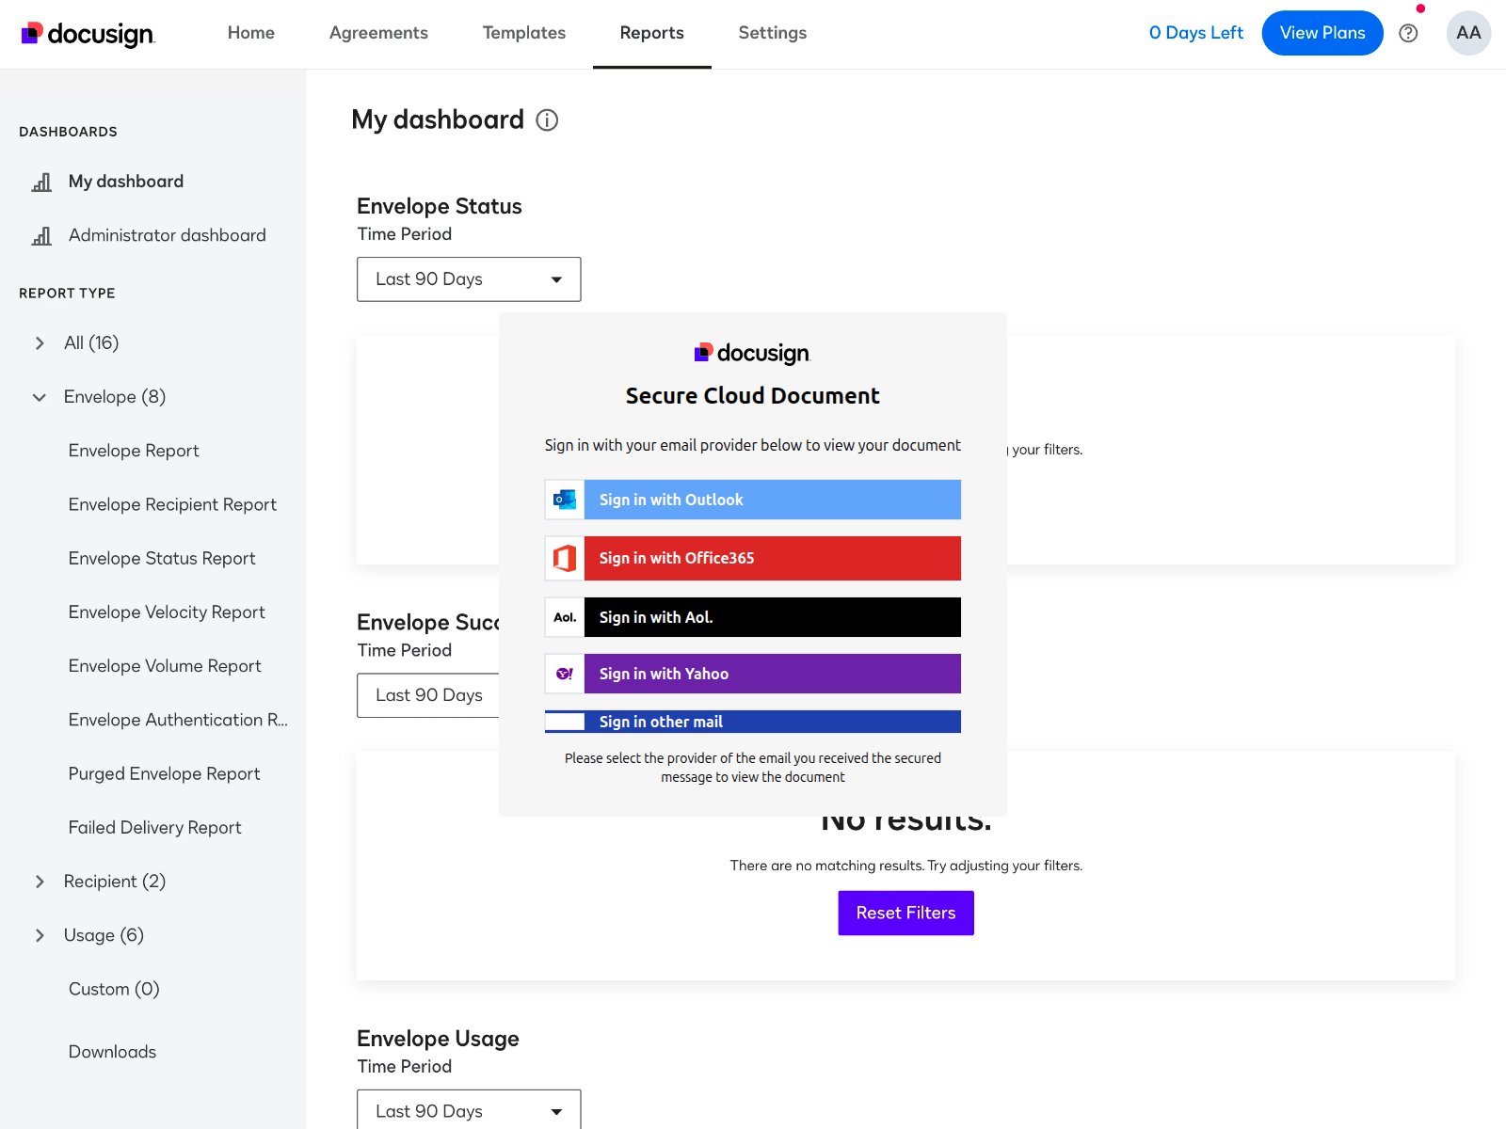Click the Yahoo logo icon
The height and width of the screenshot is (1129, 1506).
565,674
